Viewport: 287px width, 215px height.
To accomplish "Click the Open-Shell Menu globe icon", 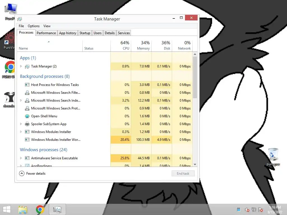I will [x=27, y=116].
